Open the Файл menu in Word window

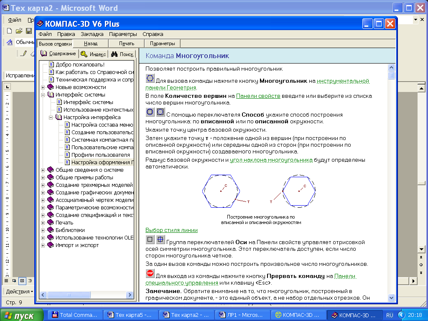click(15, 20)
